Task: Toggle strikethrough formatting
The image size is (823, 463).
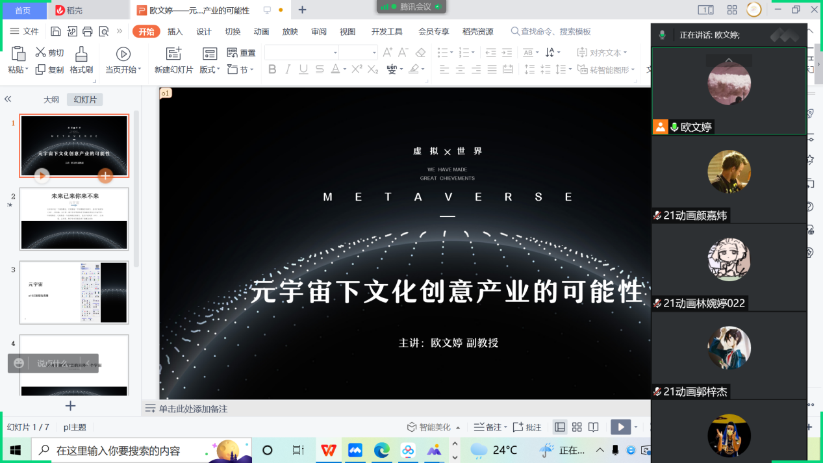Action: point(320,69)
